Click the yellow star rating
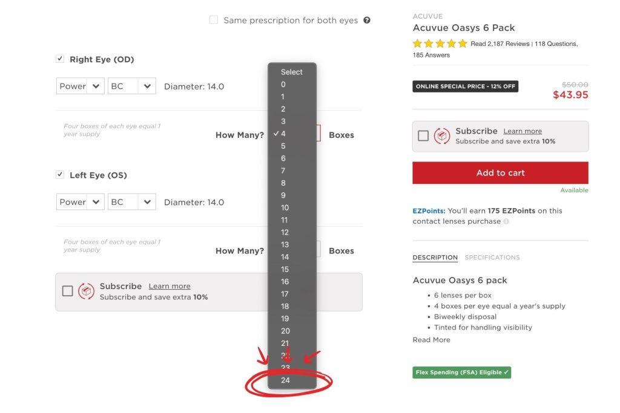Image resolution: width=620 pixels, height=413 pixels. pos(440,44)
